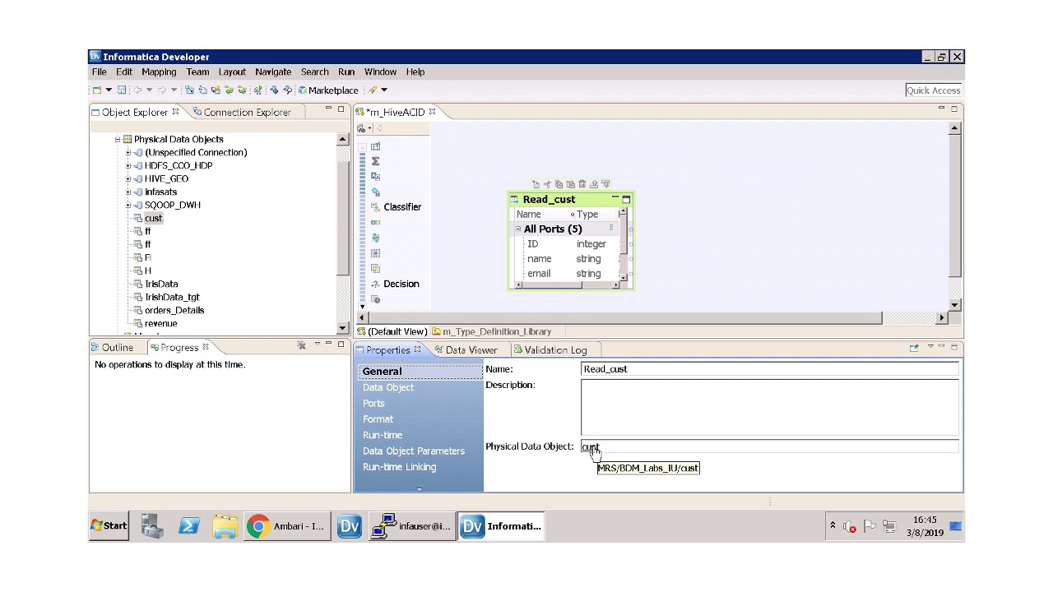Switch to the (Default View) tab
The image size is (1053, 592).
(392, 332)
